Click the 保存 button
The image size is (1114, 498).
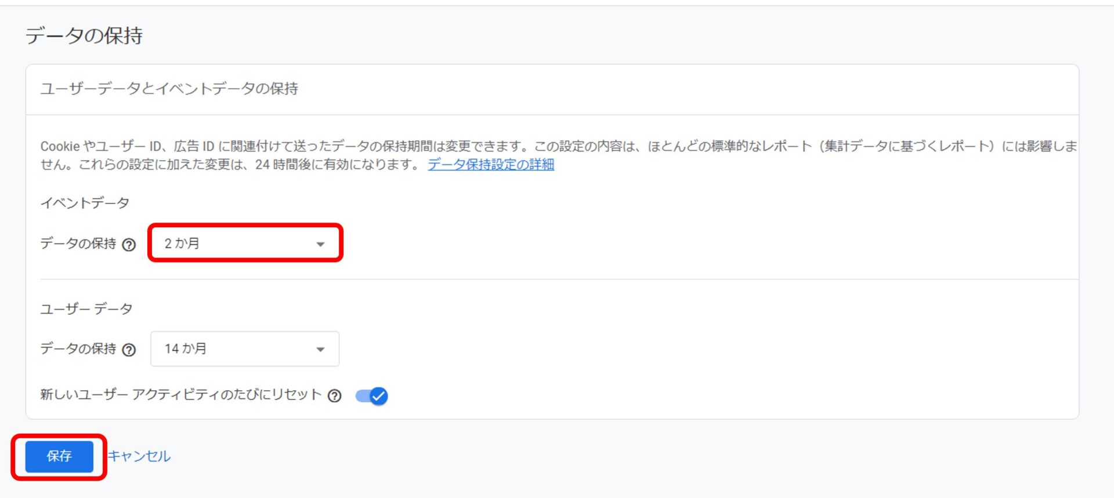pyautogui.click(x=59, y=456)
